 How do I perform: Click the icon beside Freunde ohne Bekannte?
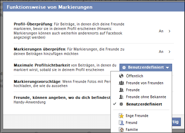[121, 97]
